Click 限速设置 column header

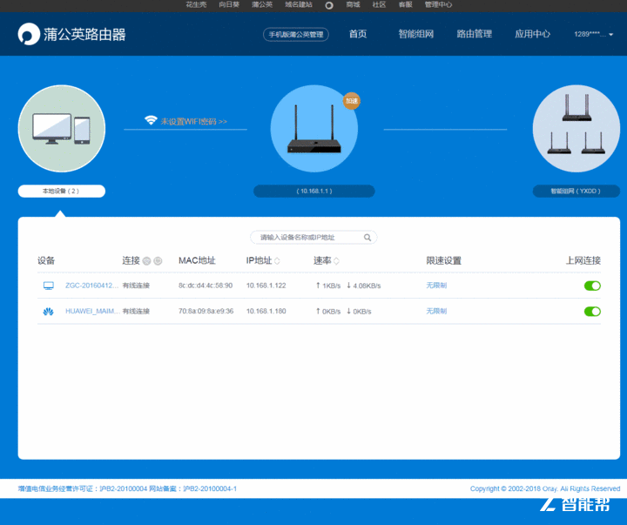[443, 260]
